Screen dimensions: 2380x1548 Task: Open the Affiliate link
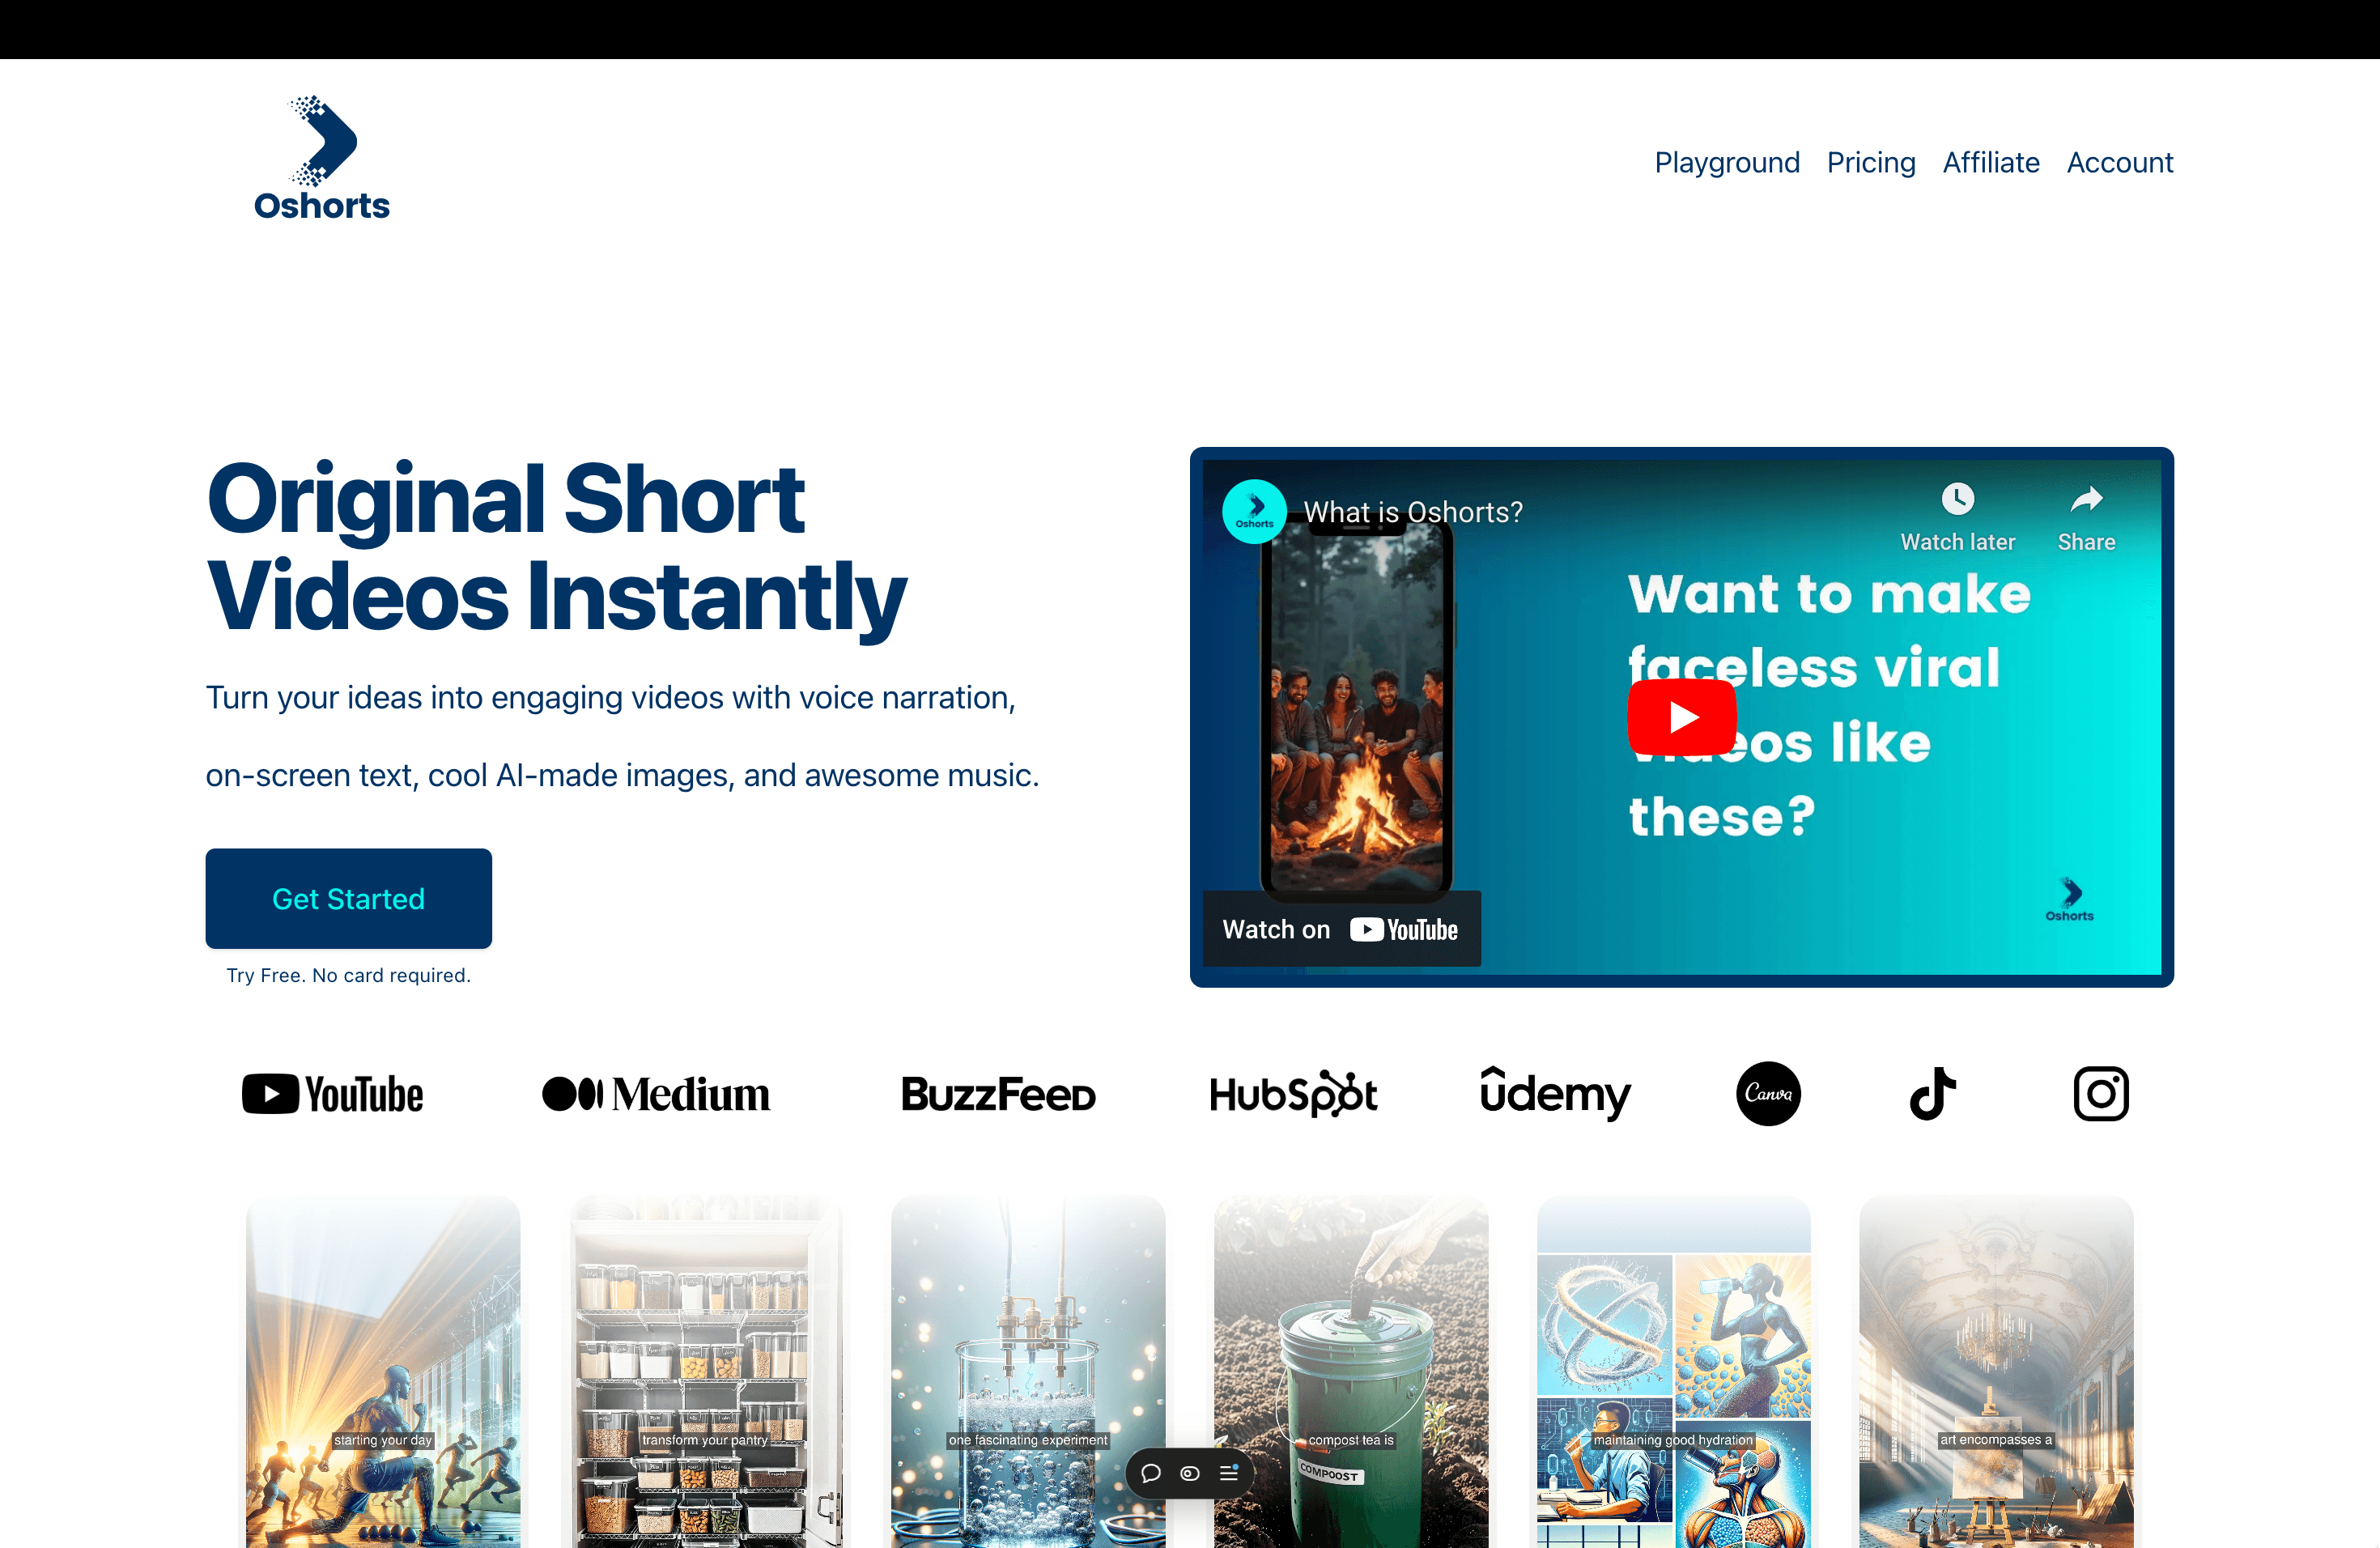pyautogui.click(x=1991, y=162)
